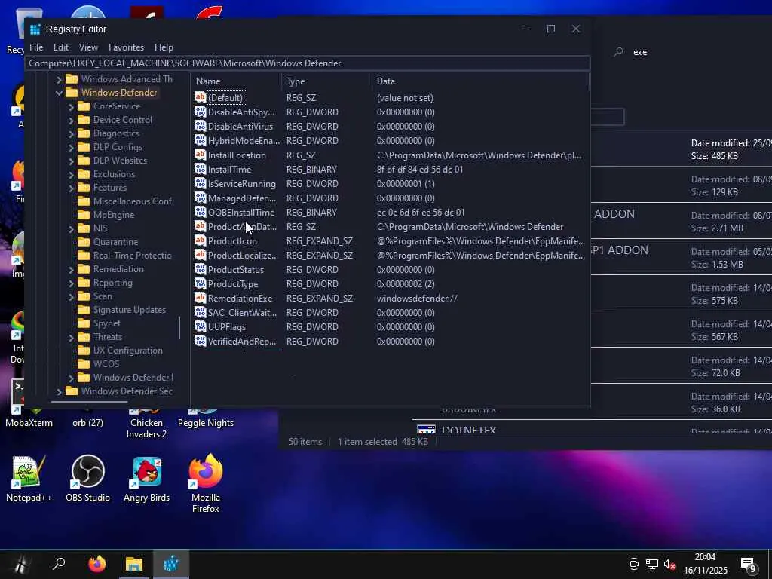Click the InstallTime binary value icon

pos(200,169)
